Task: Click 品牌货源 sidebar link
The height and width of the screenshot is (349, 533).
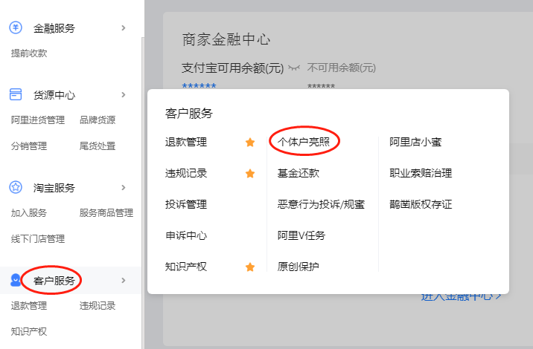Action: (98, 120)
